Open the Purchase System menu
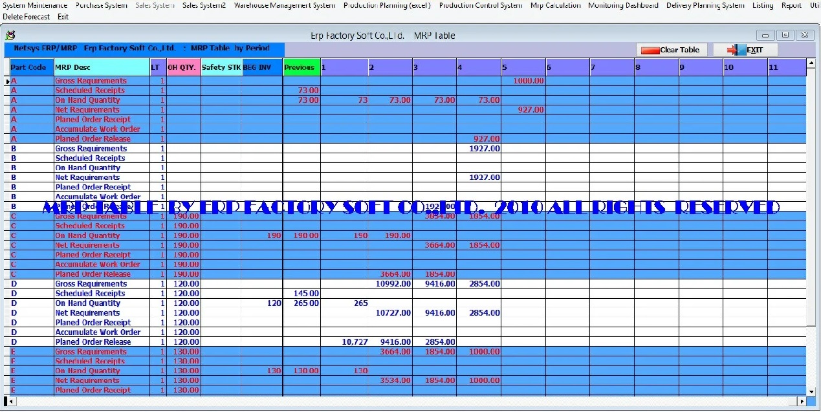The width and height of the screenshot is (821, 412). [101, 5]
